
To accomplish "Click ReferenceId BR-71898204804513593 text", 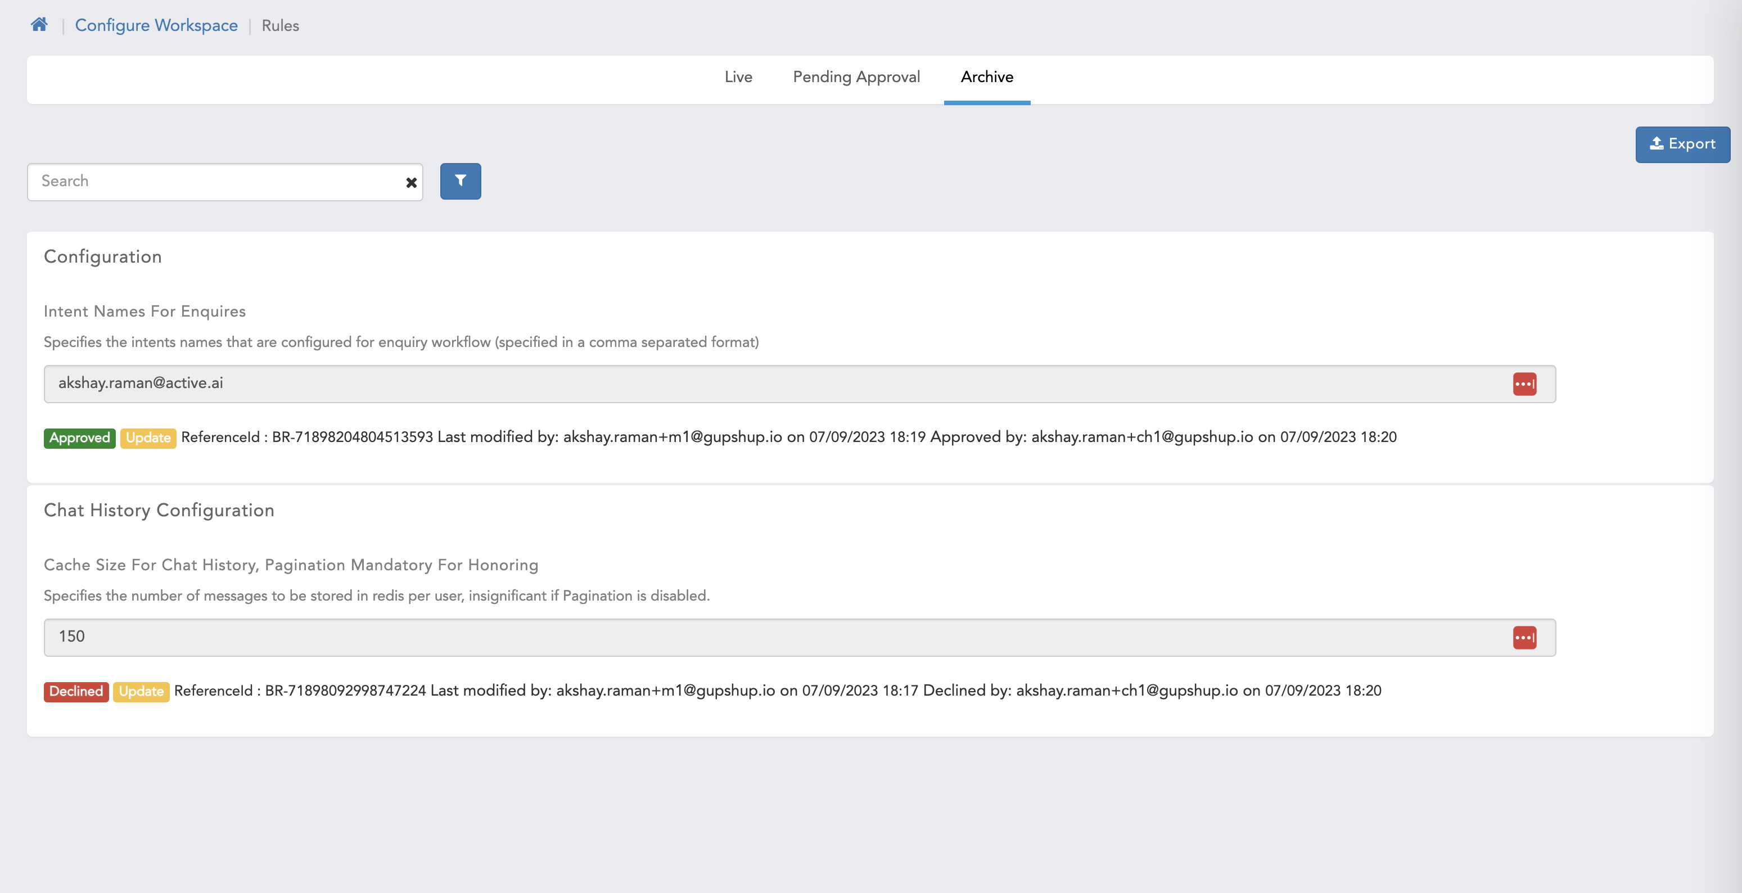I will pos(307,437).
